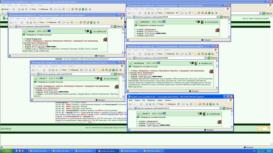Open the Избранное menu in ZAG027's window

pos(151,100)
